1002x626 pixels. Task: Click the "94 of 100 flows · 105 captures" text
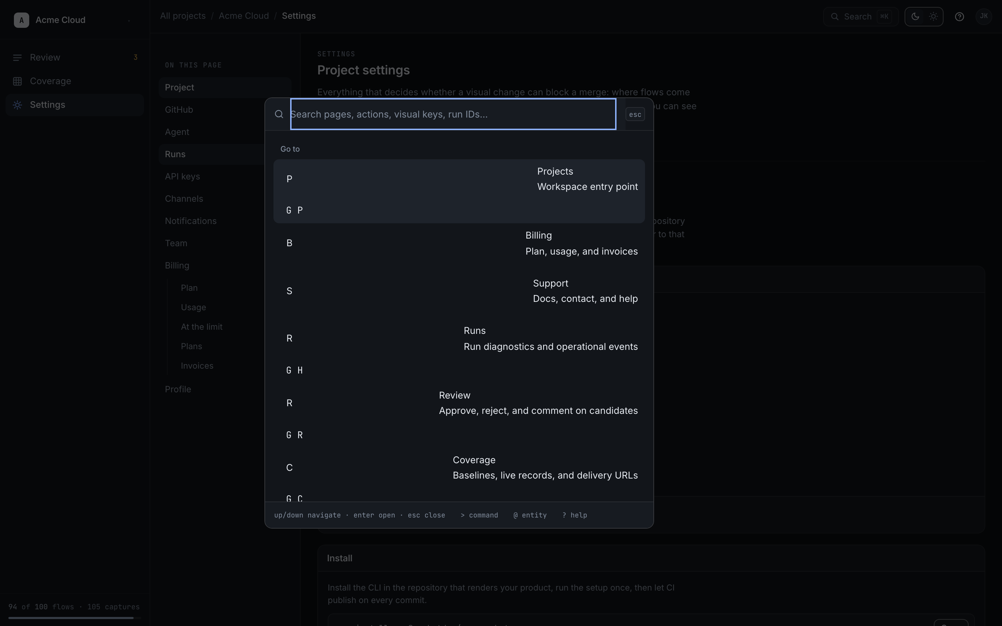click(74, 607)
